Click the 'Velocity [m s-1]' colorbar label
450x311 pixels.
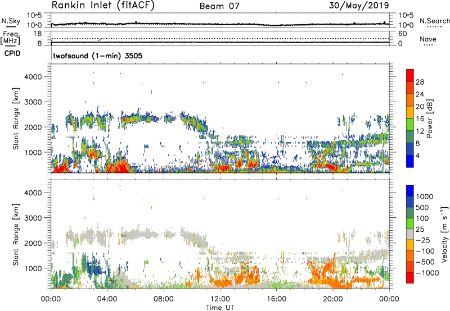click(x=444, y=234)
